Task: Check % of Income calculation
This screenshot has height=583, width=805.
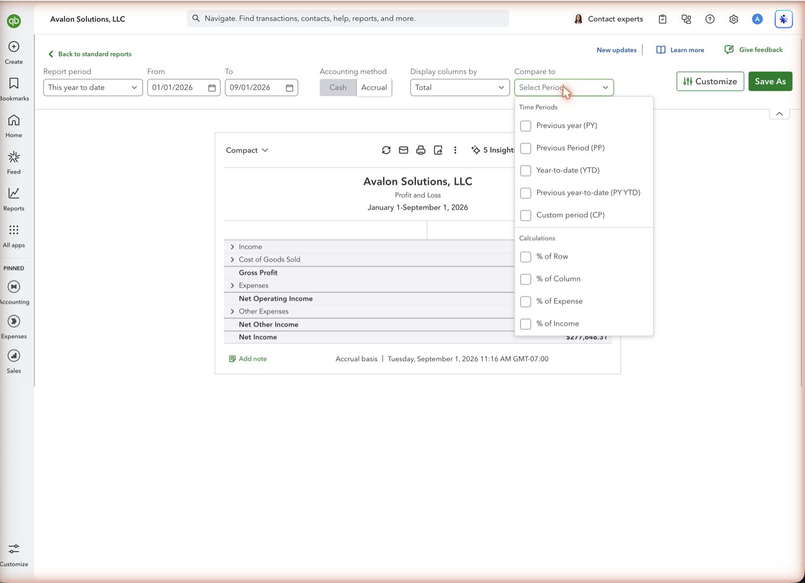Action: [525, 324]
